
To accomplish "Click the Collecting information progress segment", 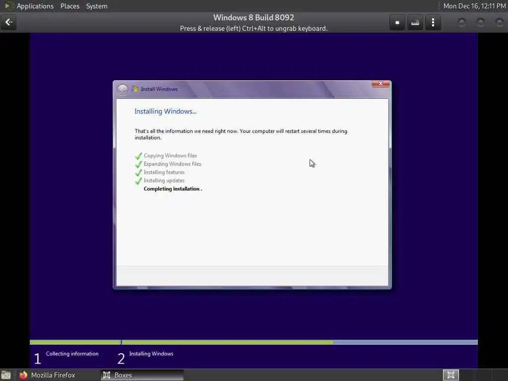I will click(75, 342).
